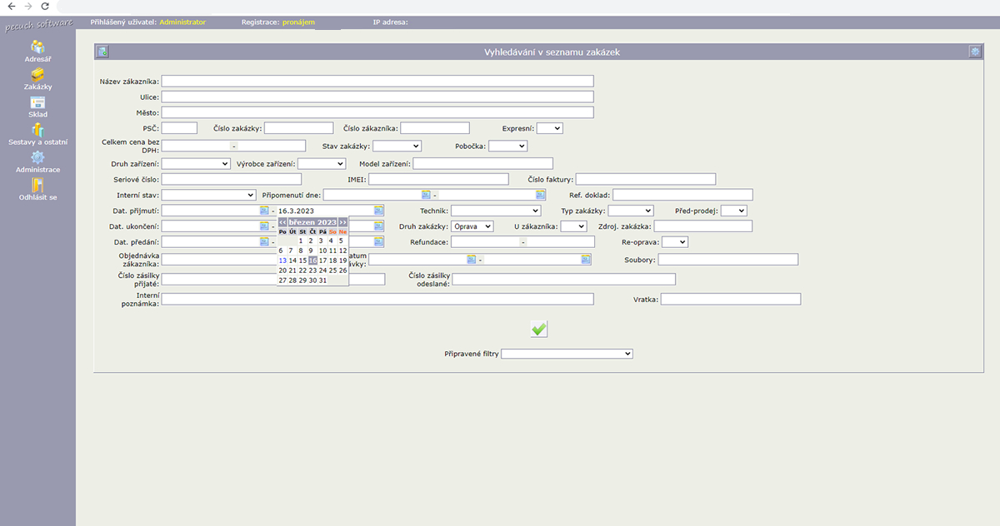Open the Dat. ukončení start date calendar icon
The image size is (1000, 526).
[x=264, y=226]
